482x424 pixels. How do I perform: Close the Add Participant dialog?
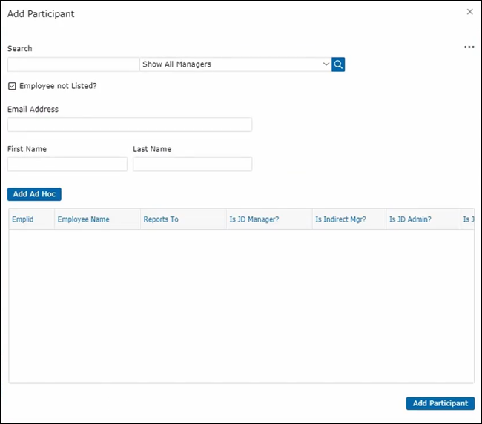[x=469, y=12]
